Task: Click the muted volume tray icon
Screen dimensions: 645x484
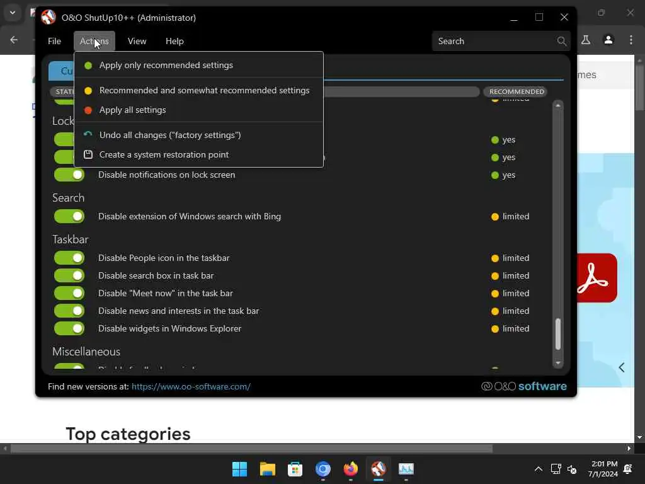Action: 572,469
